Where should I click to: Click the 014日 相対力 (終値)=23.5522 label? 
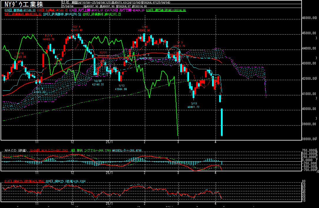(x=24, y=181)
